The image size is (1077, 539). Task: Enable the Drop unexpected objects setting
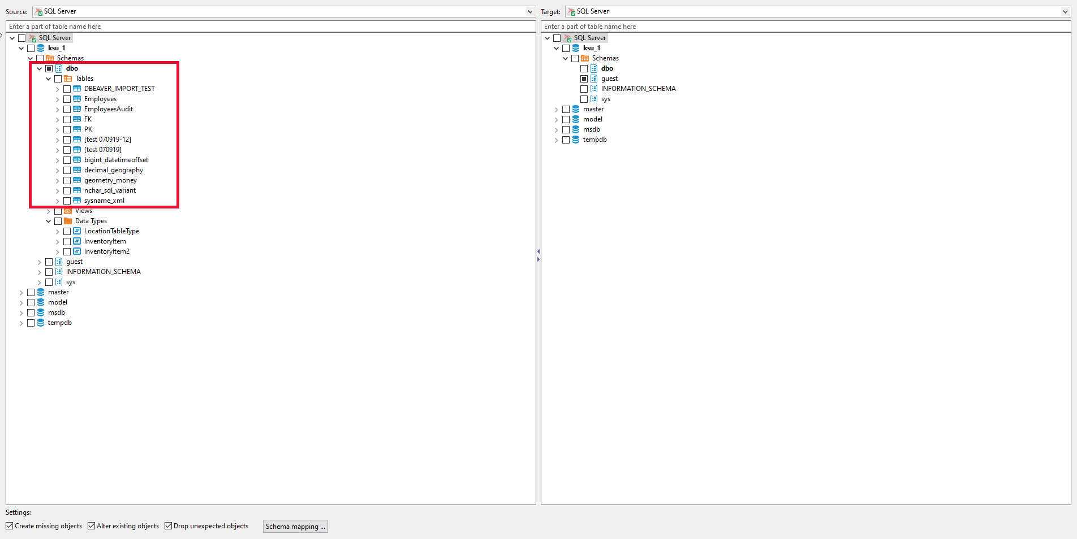[169, 526]
